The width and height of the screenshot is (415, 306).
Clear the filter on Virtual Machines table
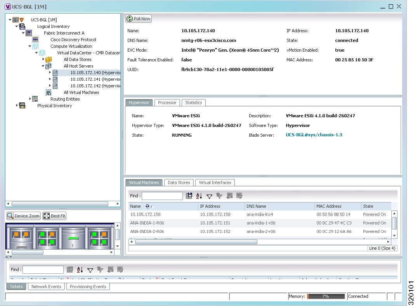[x=219, y=196]
